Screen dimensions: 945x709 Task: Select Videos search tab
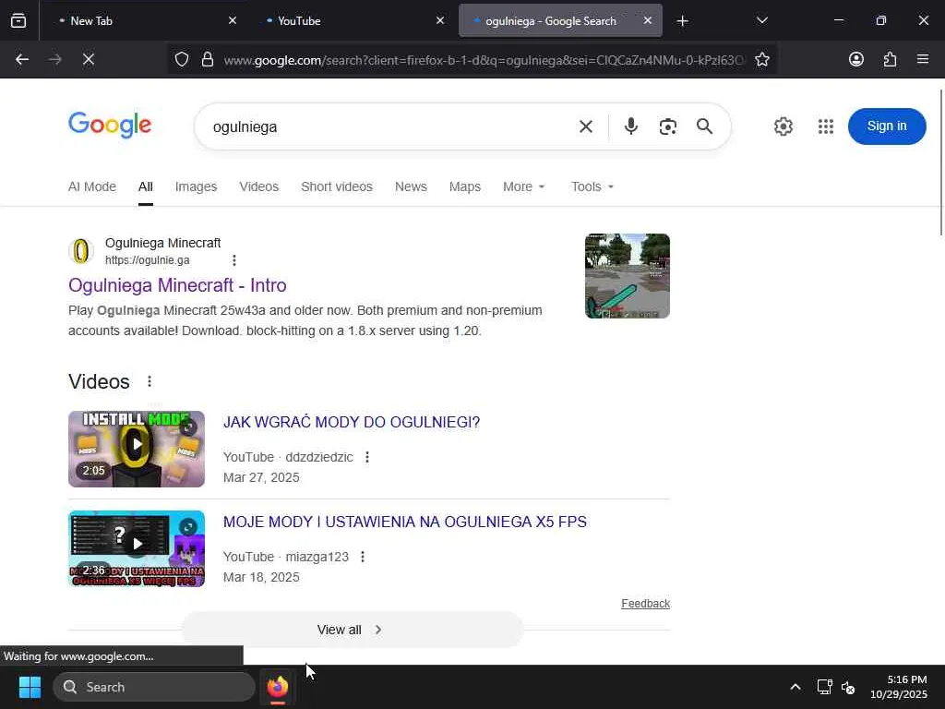pos(258,186)
